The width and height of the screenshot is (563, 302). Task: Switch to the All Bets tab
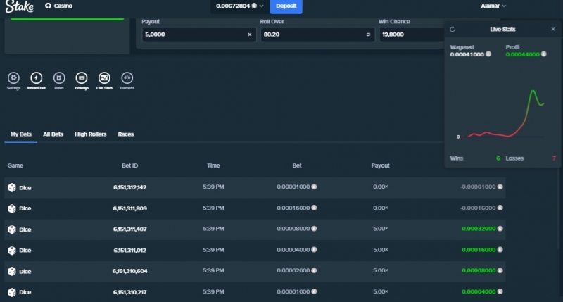[53, 134]
